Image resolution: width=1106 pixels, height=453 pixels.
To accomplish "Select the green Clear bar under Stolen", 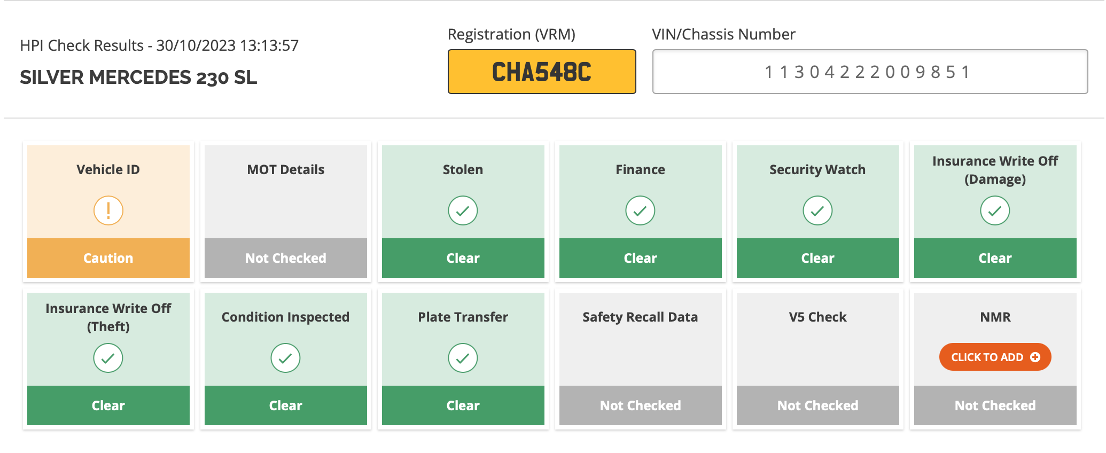I will [x=463, y=258].
